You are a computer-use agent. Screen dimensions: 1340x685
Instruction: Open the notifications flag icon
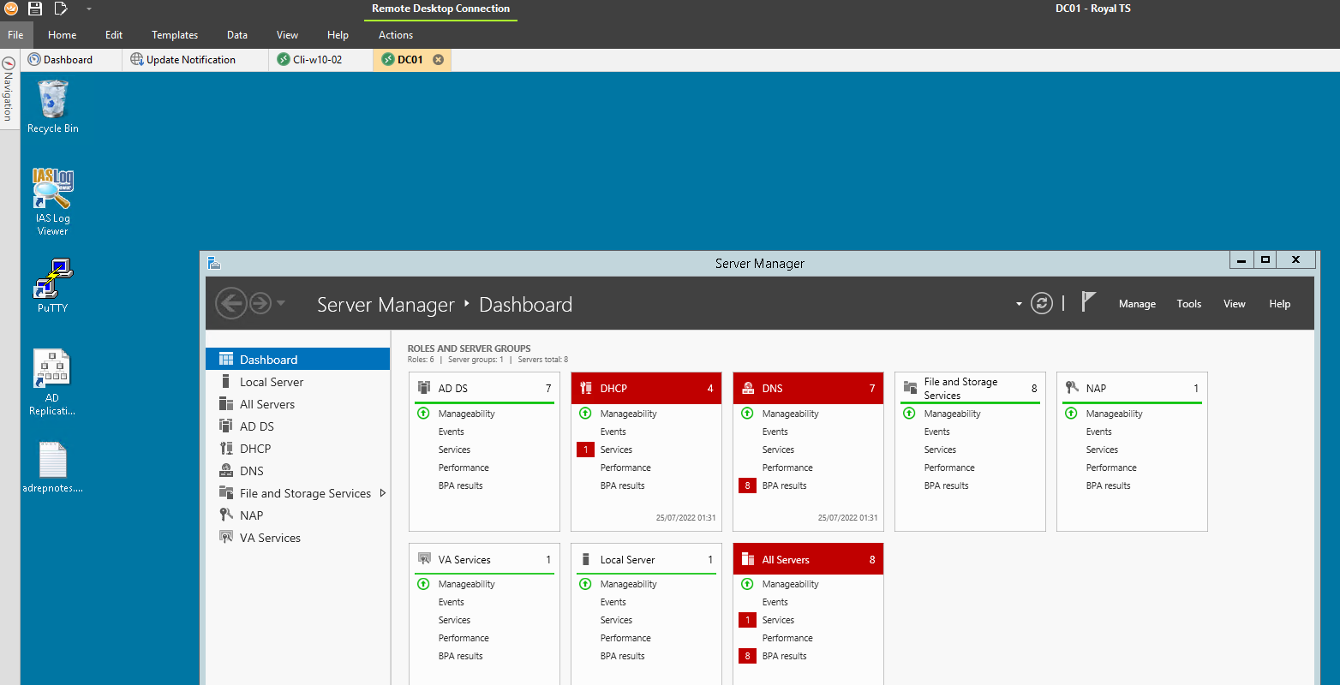point(1088,302)
